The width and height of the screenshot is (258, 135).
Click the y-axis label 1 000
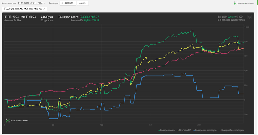click(247, 27)
